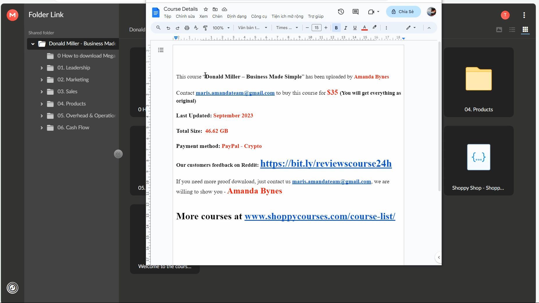Viewport: 539px width, 303px height.
Task: Star the Course Details document
Action: (206, 9)
